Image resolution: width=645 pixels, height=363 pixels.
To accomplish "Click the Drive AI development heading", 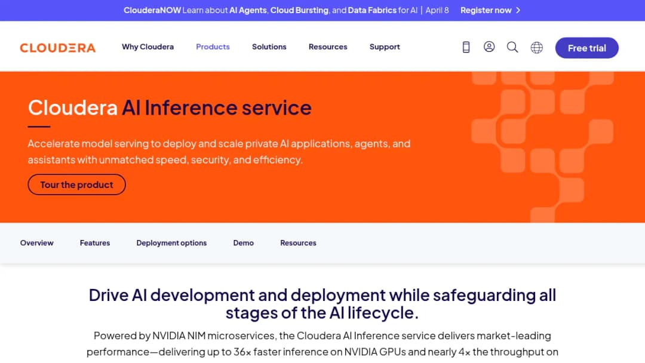I will [x=322, y=304].
